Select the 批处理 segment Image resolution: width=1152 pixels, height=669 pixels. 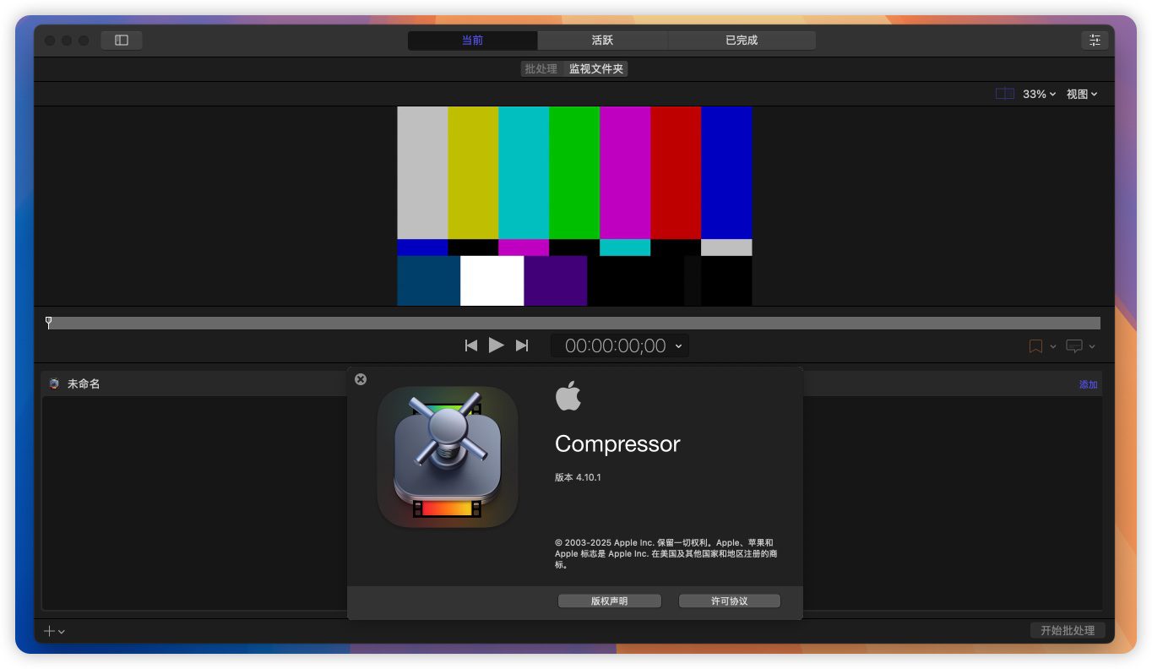point(541,69)
